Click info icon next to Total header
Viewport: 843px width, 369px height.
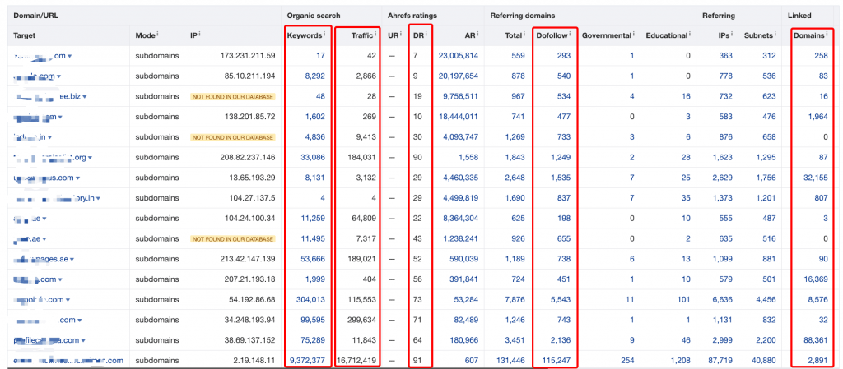[x=524, y=35]
